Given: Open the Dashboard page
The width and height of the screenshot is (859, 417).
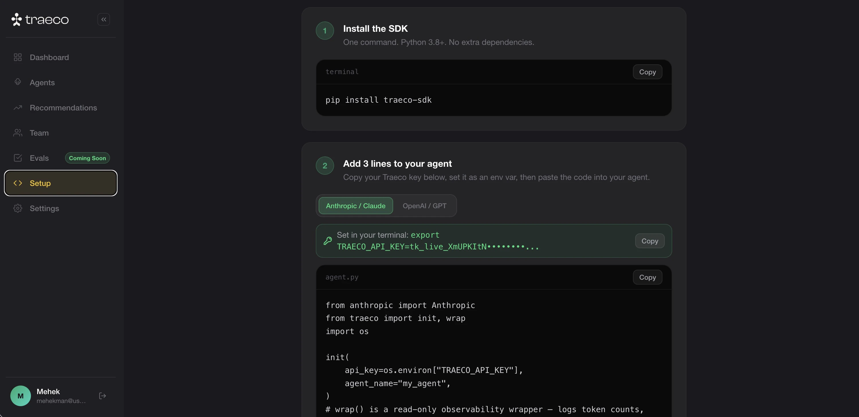Looking at the screenshot, I should click(x=61, y=57).
